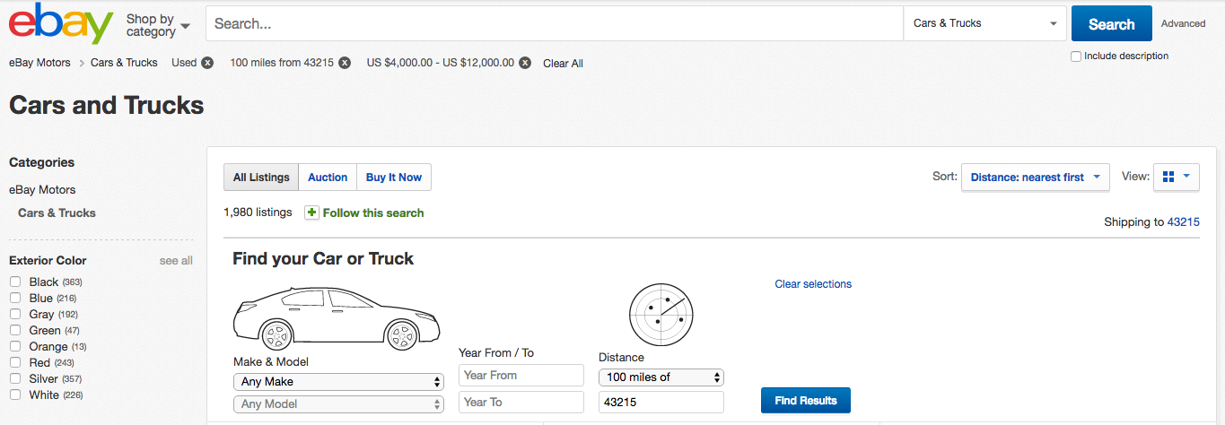Switch to the Auction tab
Viewport: 1225px width, 425px height.
(x=328, y=178)
